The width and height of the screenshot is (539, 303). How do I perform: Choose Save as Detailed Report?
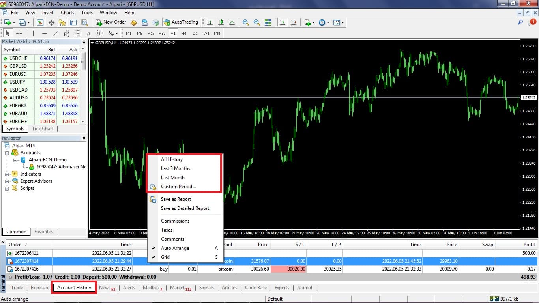tap(185, 208)
